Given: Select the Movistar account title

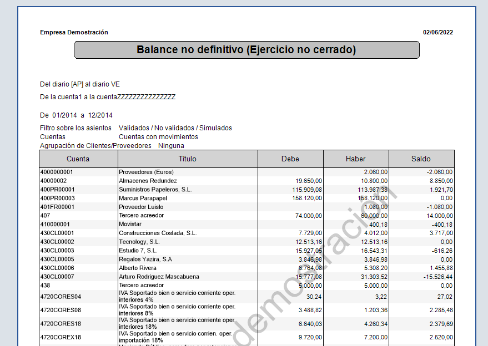Looking at the screenshot, I should tap(130, 224).
